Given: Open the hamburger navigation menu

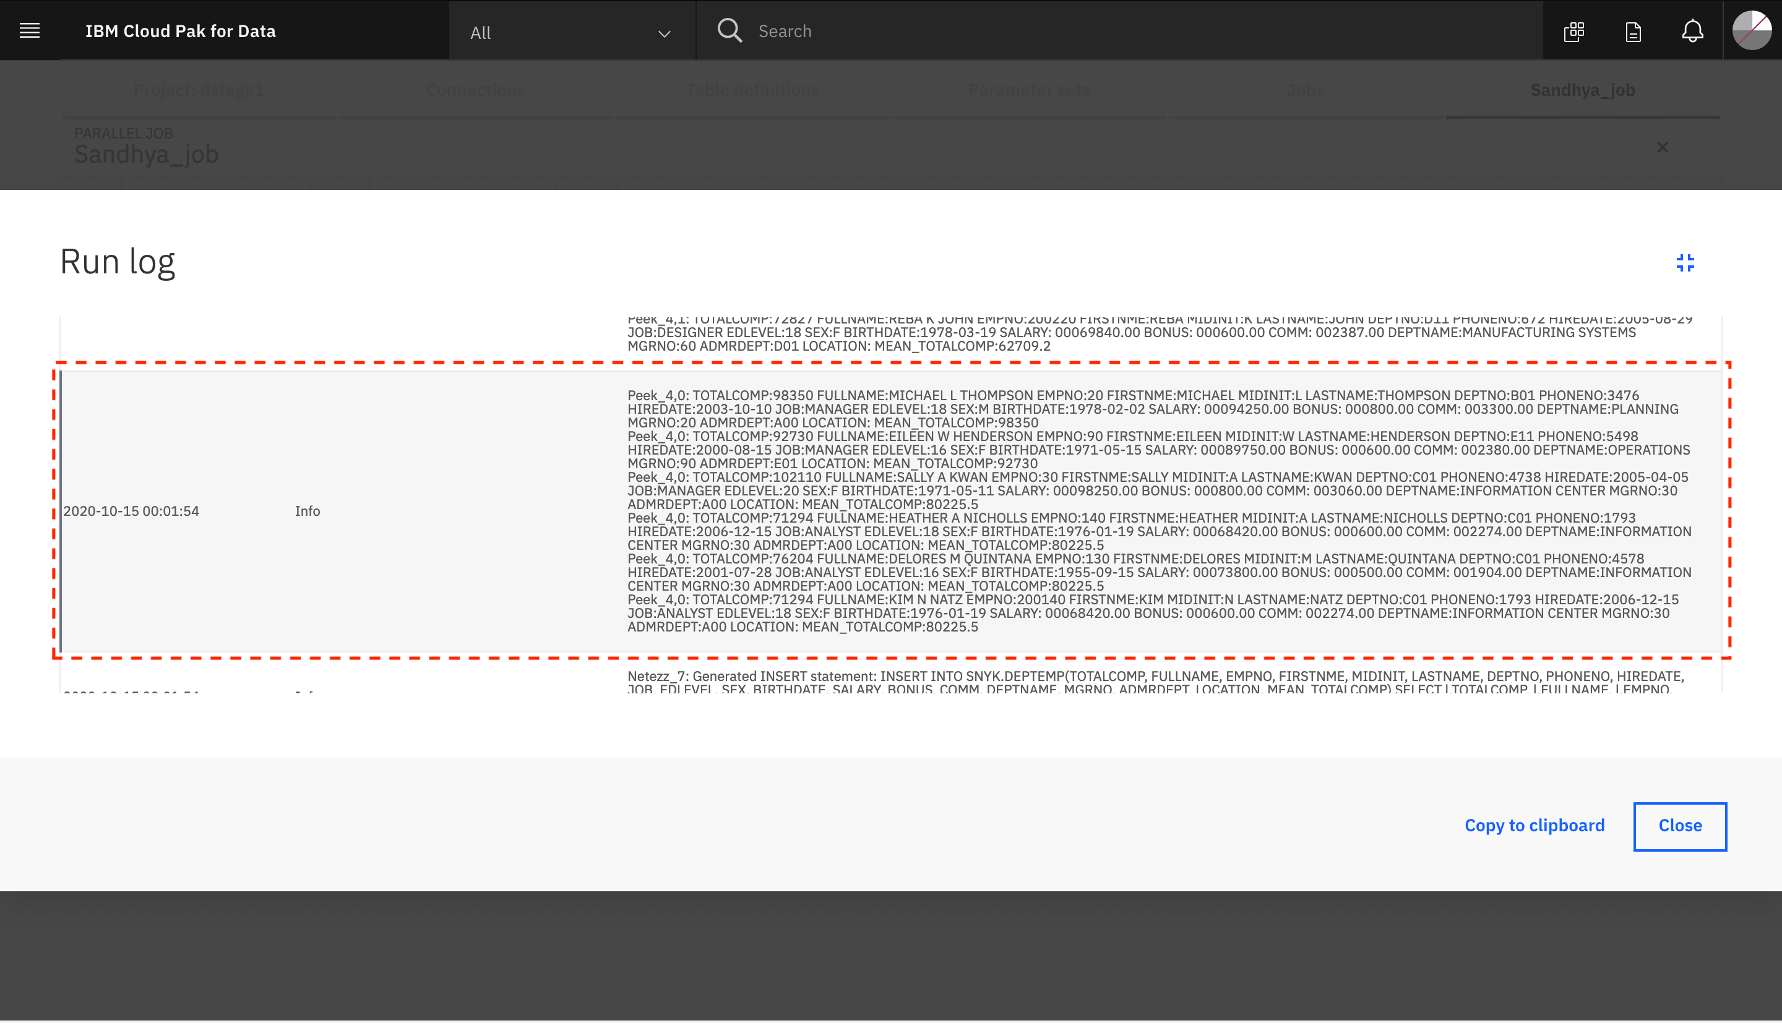Looking at the screenshot, I should pos(30,30).
